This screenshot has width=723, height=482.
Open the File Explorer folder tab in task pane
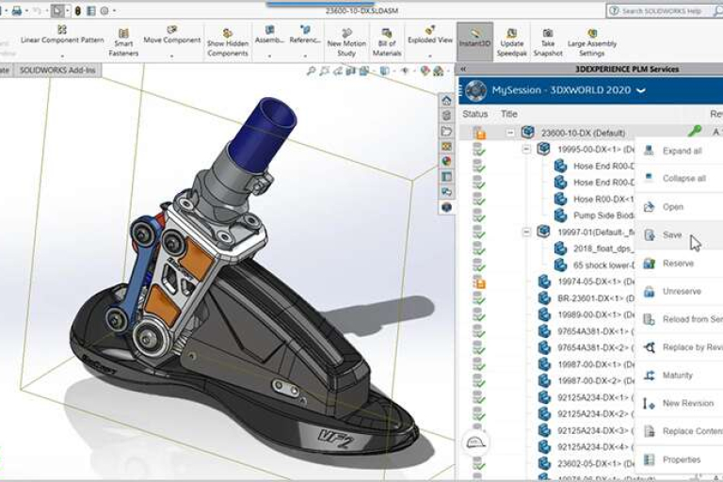tap(446, 132)
